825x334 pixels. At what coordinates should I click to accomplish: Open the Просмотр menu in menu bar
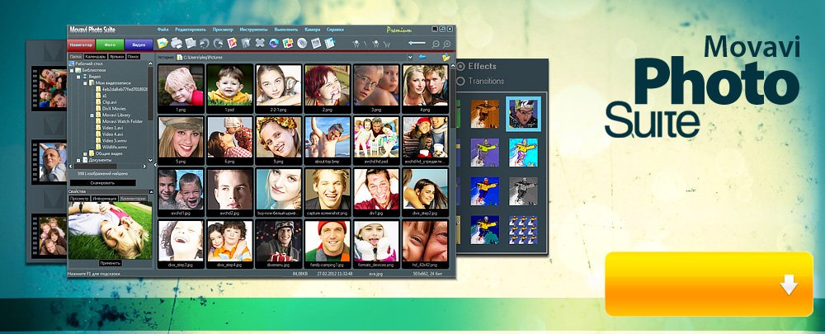223,30
